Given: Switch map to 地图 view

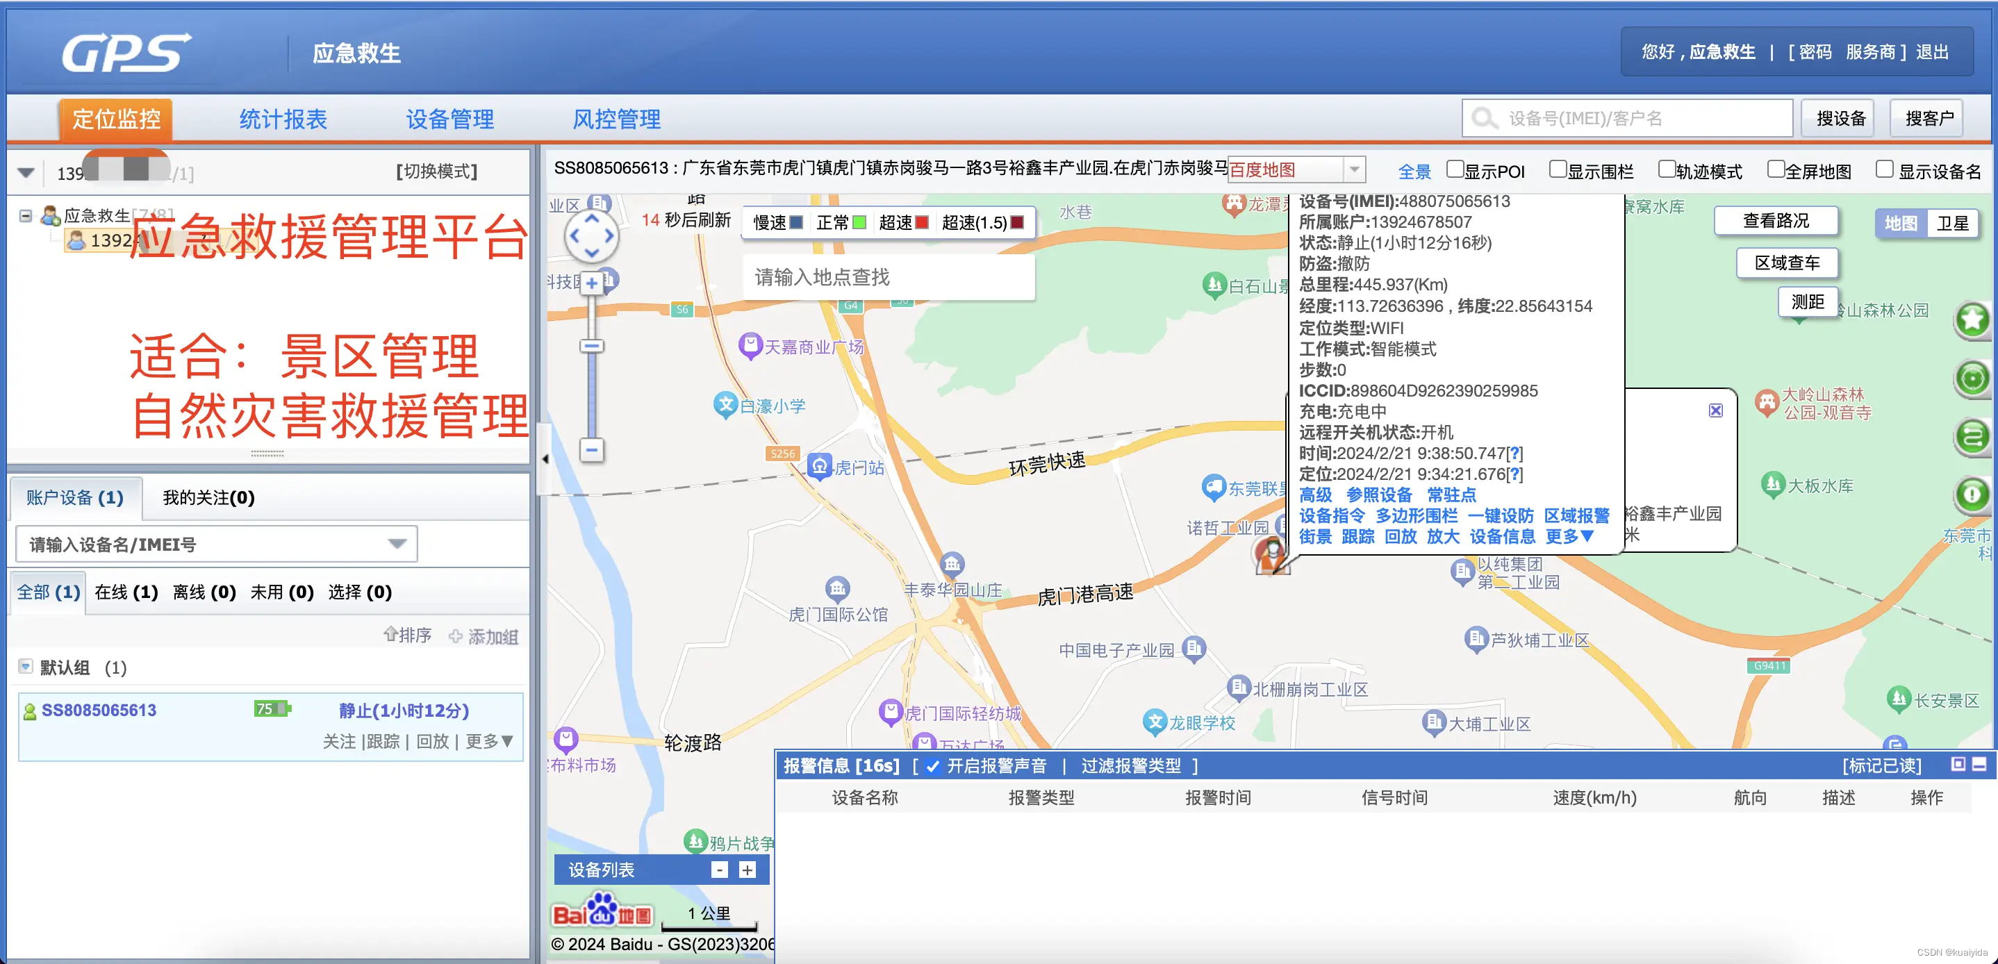Looking at the screenshot, I should pos(1901,224).
